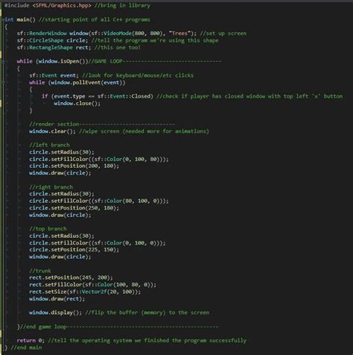
Task: Click the '//set up screen' comment
Action: coord(223,34)
